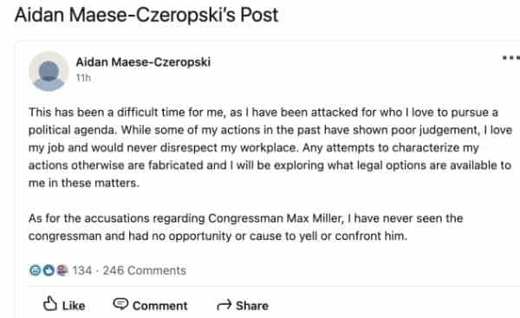Click the Share button label
The image size is (520, 318).
click(252, 306)
